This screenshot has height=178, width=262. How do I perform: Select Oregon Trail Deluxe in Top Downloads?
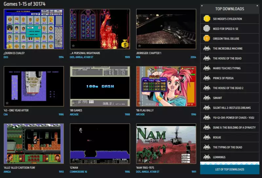click(230, 38)
